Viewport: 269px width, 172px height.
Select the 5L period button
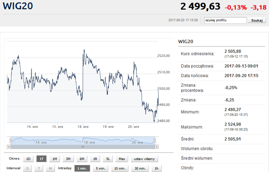(x=108, y=159)
